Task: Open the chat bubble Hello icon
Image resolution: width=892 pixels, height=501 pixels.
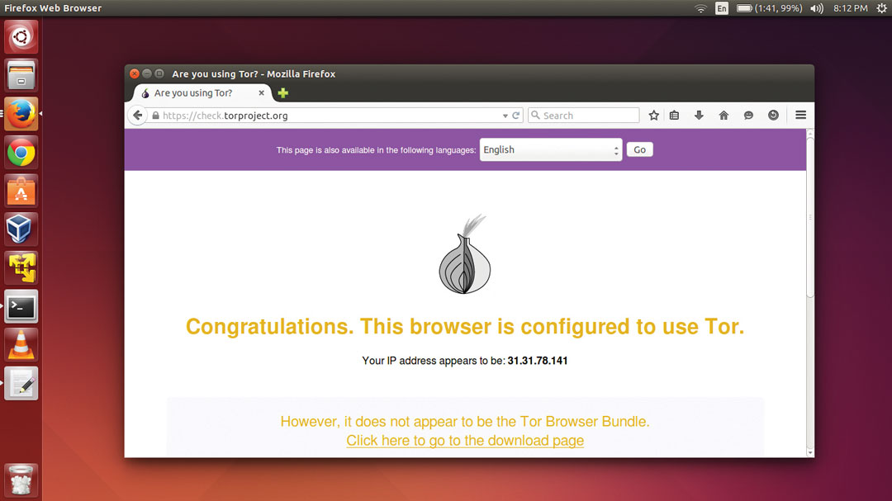Action: (x=748, y=116)
